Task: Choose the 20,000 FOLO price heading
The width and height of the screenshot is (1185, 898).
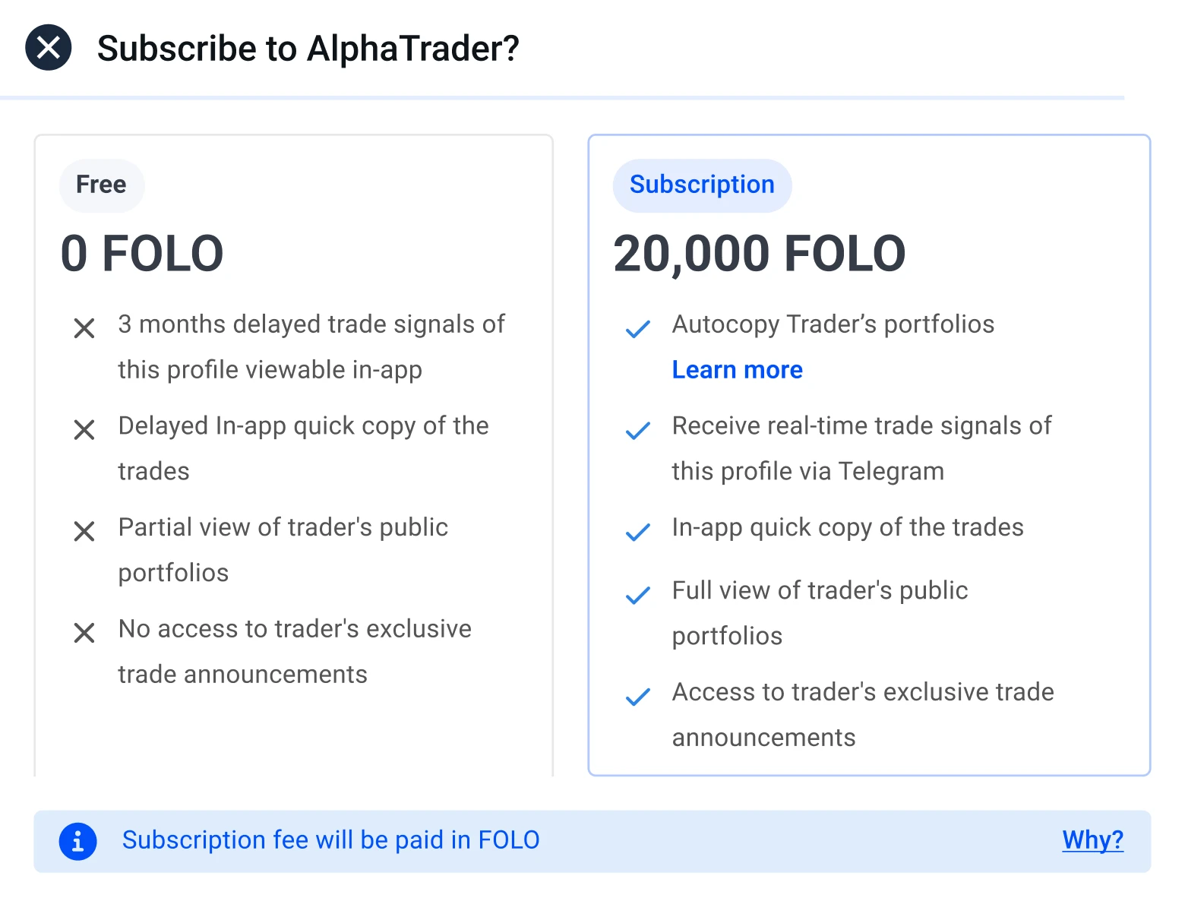Action: point(759,254)
